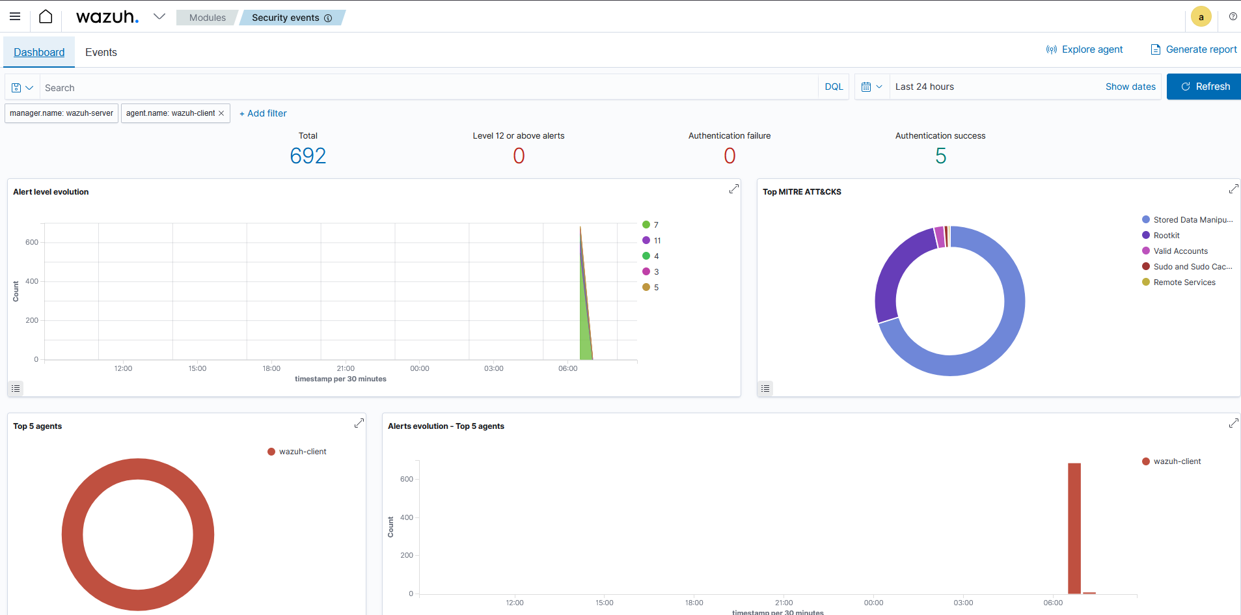Switch to the Dashboard tab

(x=39, y=52)
